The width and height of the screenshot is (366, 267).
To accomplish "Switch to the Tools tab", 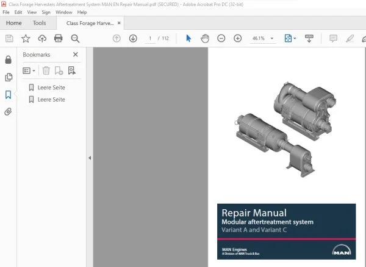I will pos(39,23).
